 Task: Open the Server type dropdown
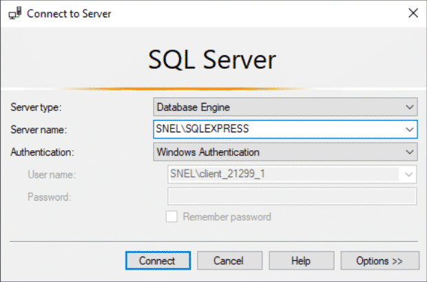click(x=285, y=107)
